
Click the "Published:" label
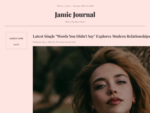37,42
